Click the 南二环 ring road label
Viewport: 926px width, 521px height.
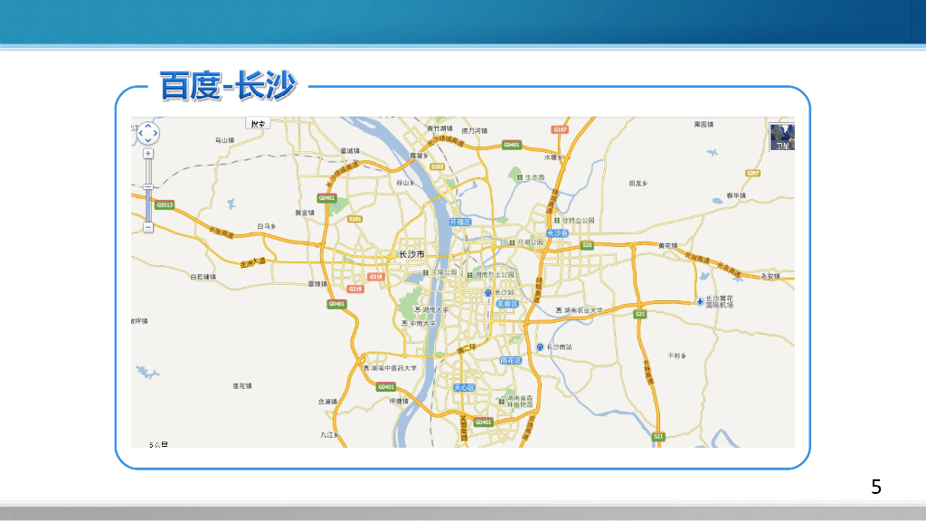[466, 349]
